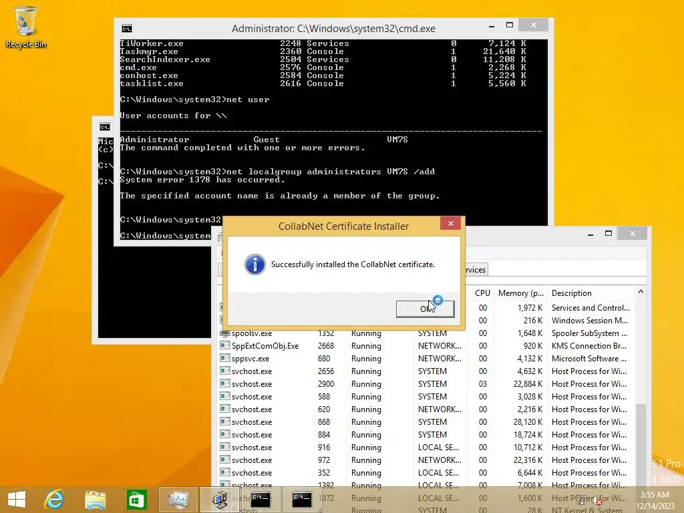Click the 'net localgroup administrators' command line
This screenshot has width=684, height=513.
pos(277,172)
